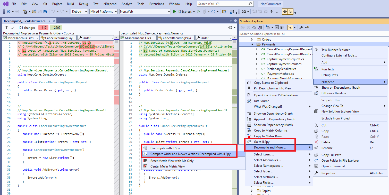Click the green +2207 additions badge
389x195 pixels.
tap(56, 27)
